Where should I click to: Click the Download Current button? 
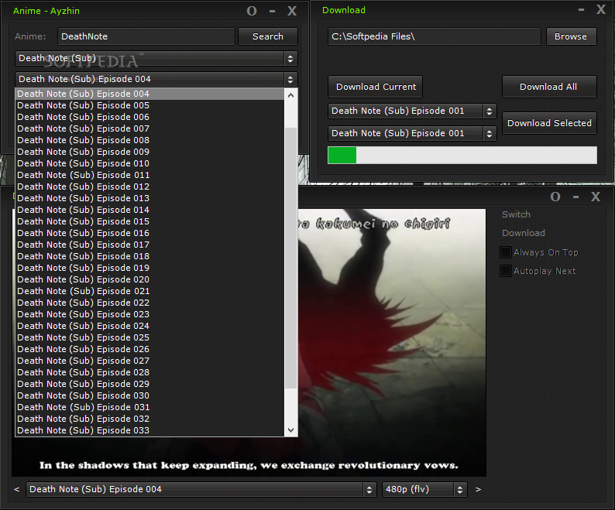tap(376, 87)
